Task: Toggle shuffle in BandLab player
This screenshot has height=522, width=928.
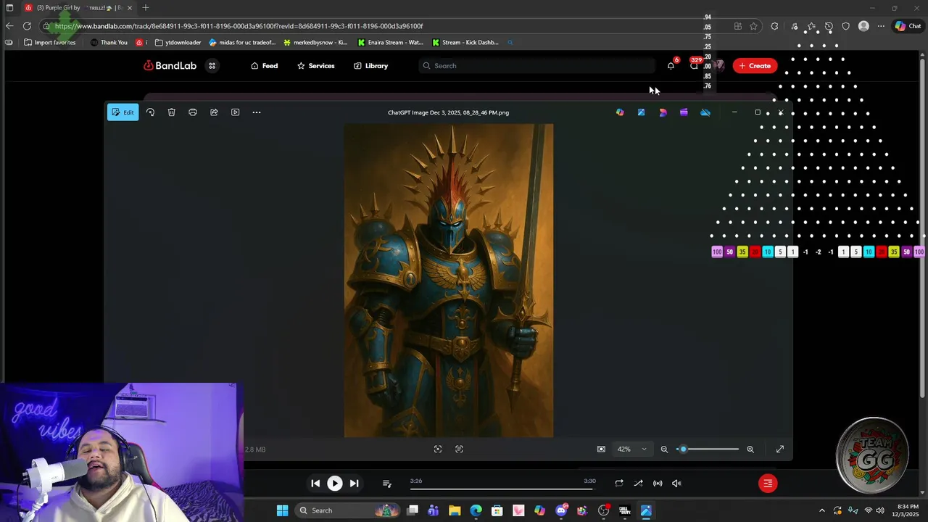Action: [x=638, y=483]
